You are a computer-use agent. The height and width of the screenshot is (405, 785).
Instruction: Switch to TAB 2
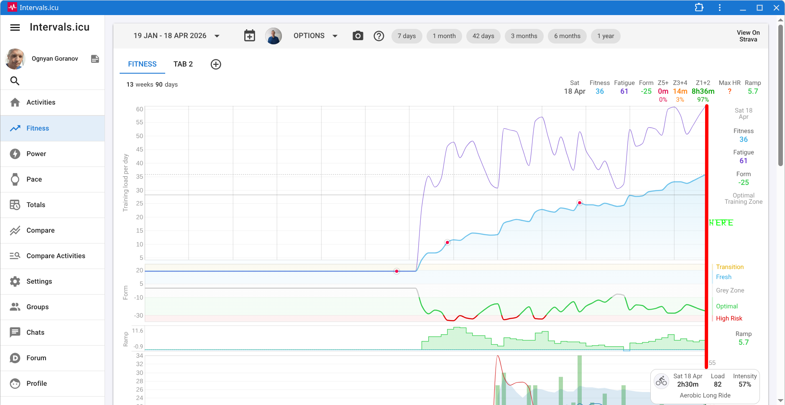(183, 64)
